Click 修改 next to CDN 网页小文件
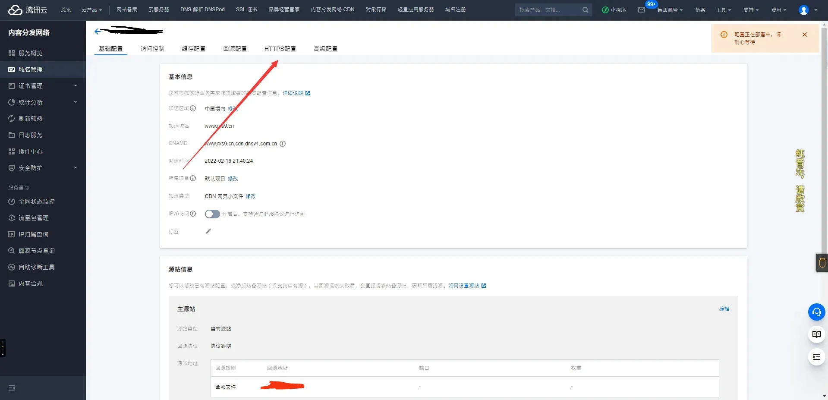Viewport: 828px width, 400px height. pyautogui.click(x=251, y=196)
